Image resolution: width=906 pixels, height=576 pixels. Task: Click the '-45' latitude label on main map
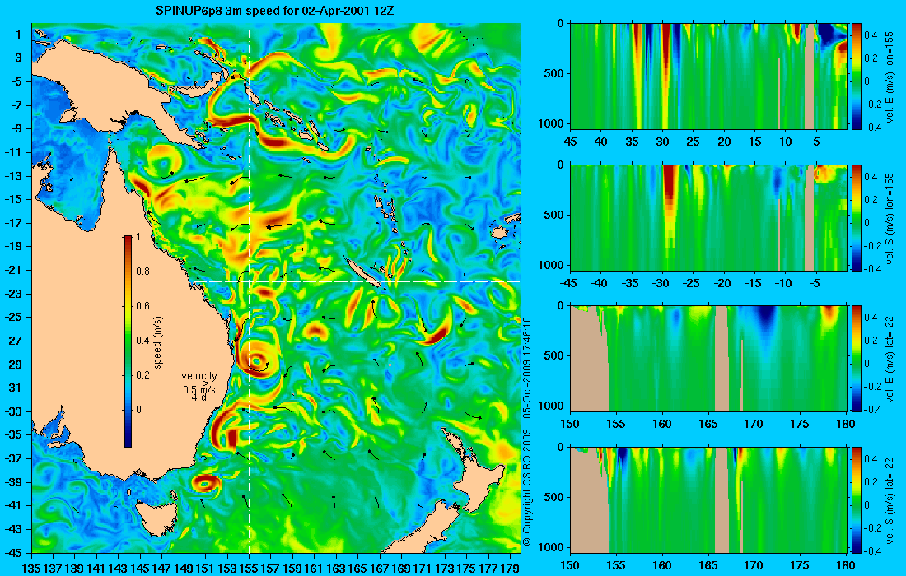[15, 552]
